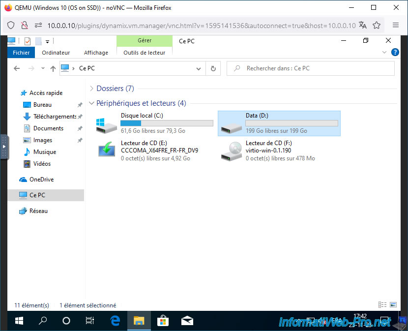
Task: Open Task View on the taskbar
Action: (x=90, y=321)
